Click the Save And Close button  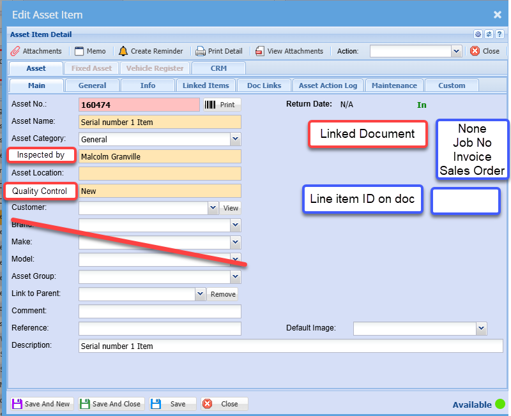(x=110, y=404)
